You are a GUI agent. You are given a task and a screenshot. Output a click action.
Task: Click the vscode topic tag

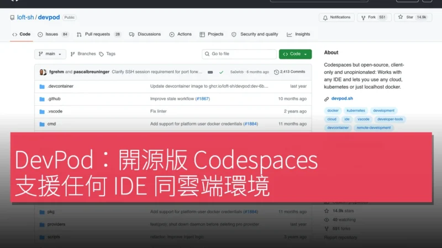pos(364,119)
